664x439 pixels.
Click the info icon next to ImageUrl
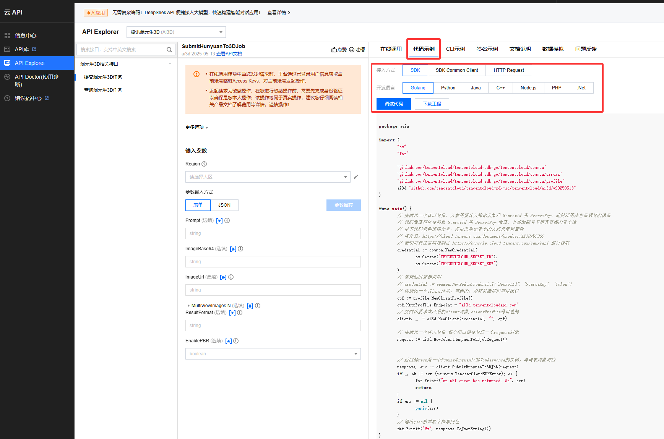pyautogui.click(x=231, y=277)
